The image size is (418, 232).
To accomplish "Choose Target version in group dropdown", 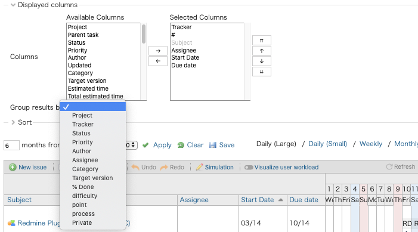I will coord(92,178).
